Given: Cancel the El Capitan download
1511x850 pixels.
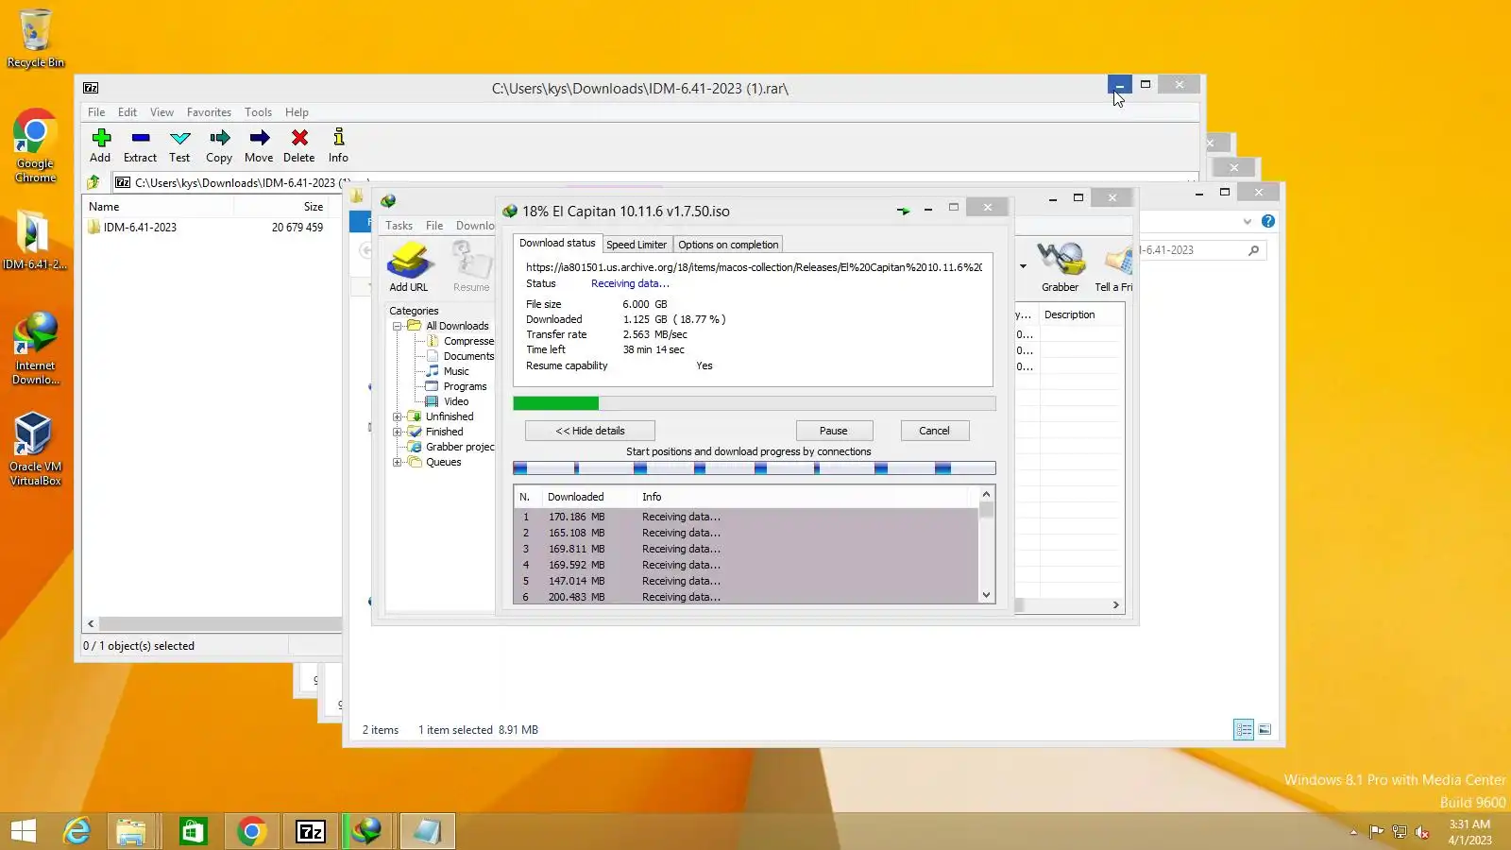Looking at the screenshot, I should (x=935, y=431).
